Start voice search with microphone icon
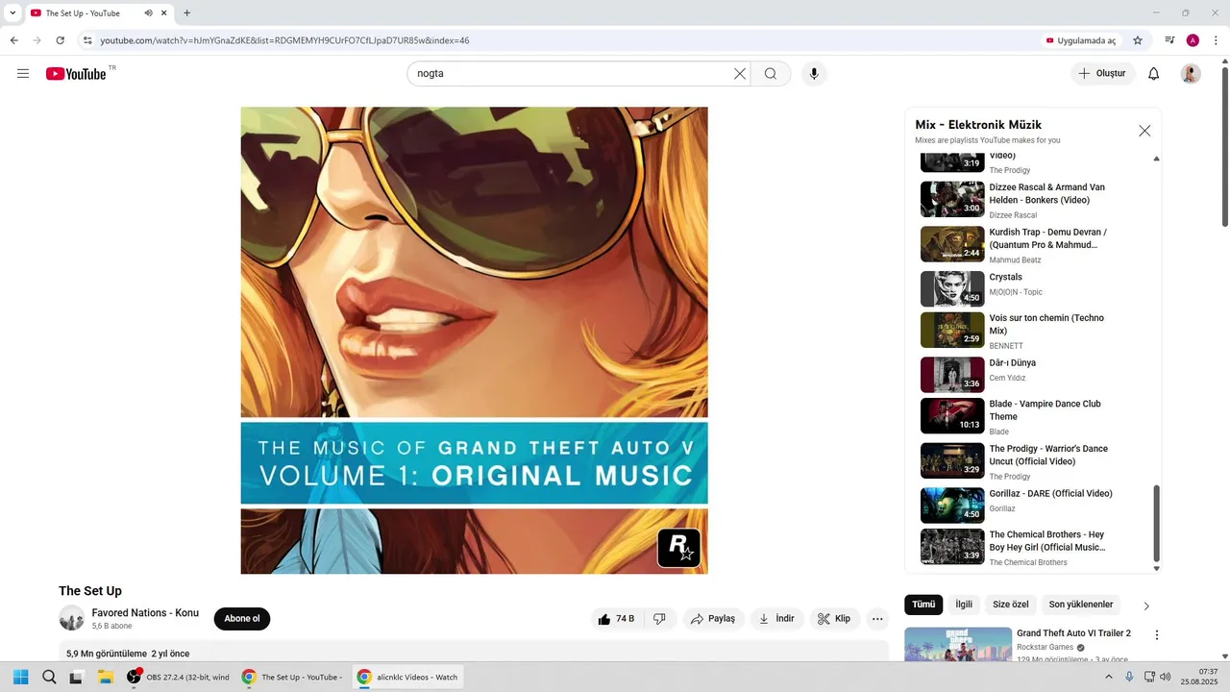The image size is (1230, 692). (x=814, y=74)
